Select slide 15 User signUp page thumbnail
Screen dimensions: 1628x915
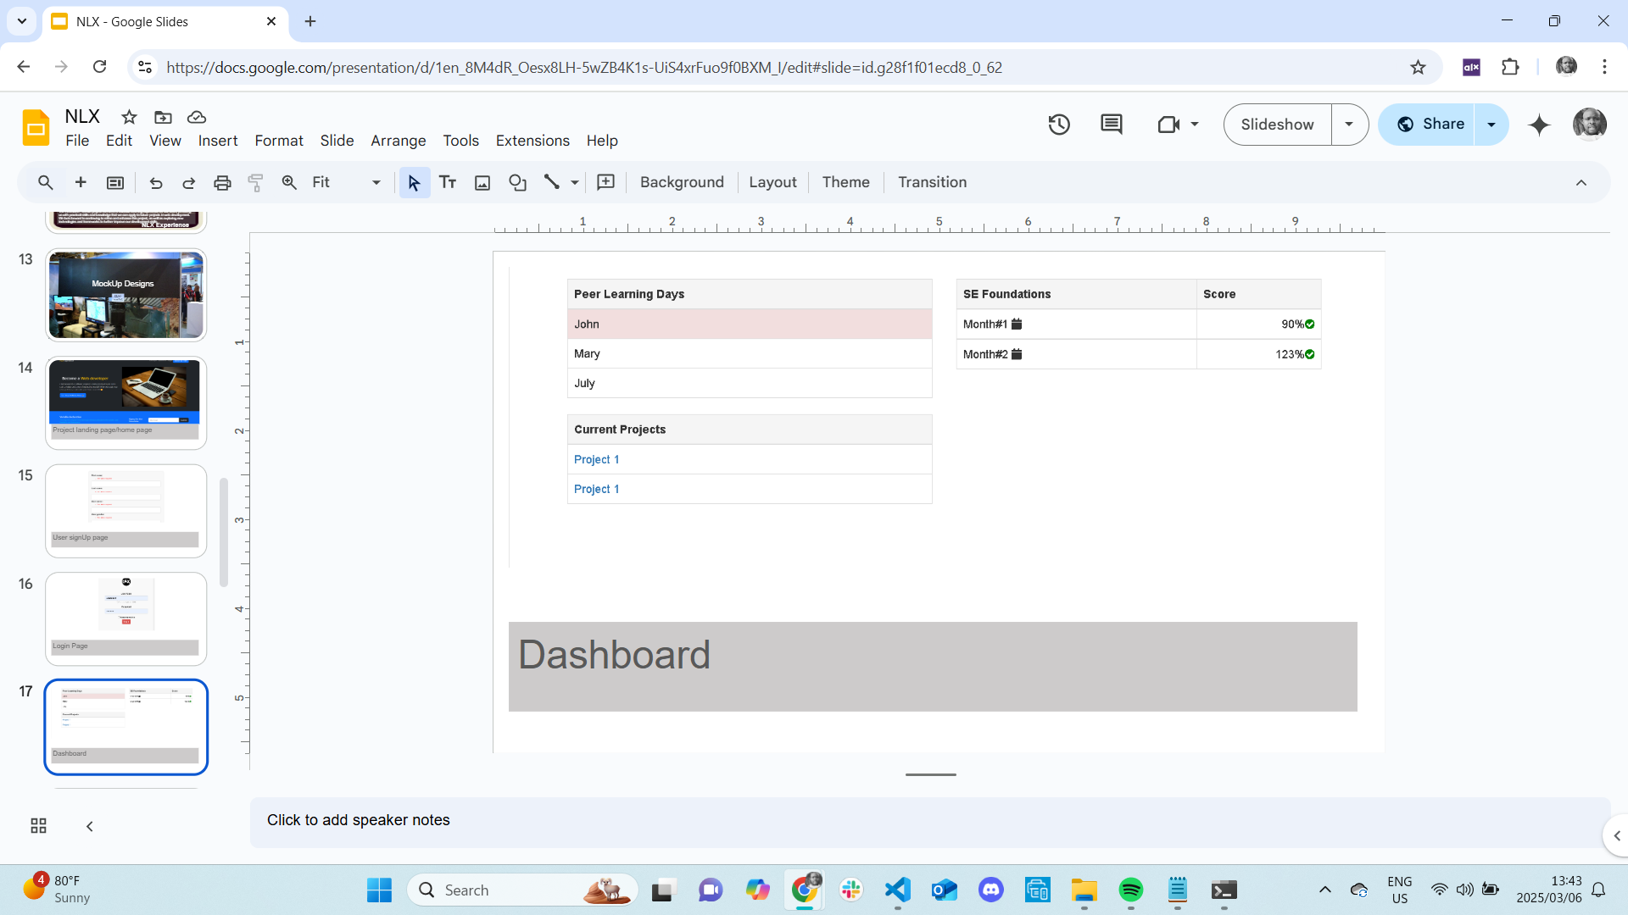(x=125, y=509)
